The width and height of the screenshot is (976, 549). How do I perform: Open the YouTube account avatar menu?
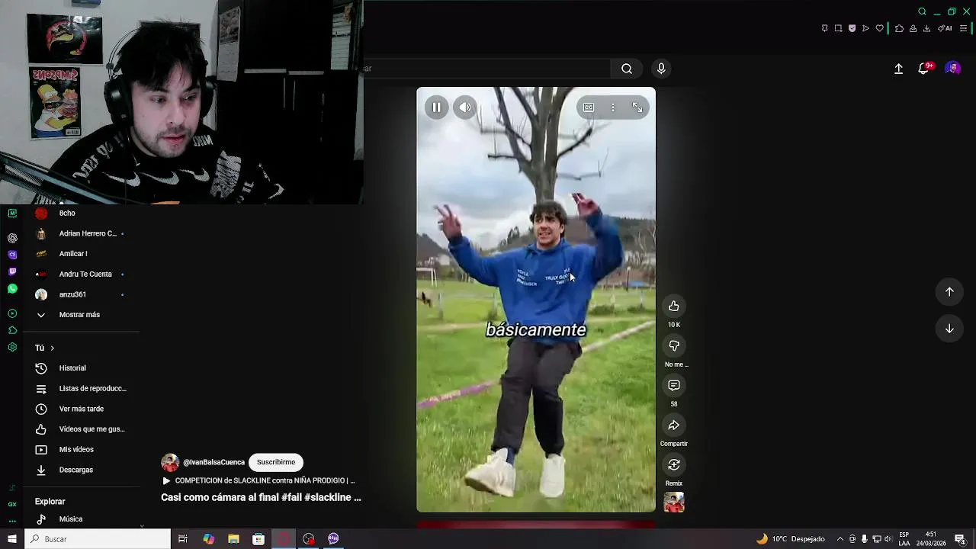tap(952, 69)
